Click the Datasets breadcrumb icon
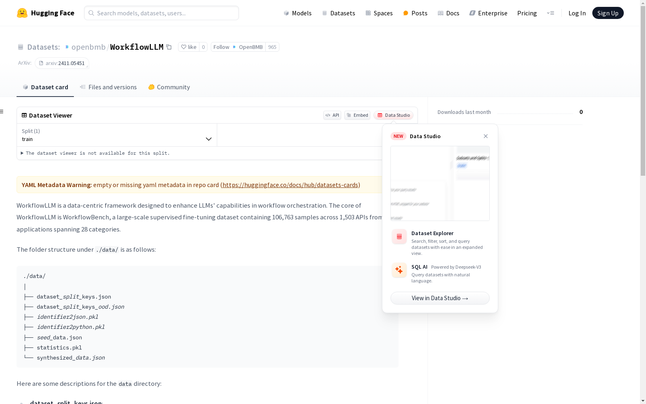 [21, 47]
